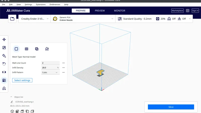The width and height of the screenshot is (201, 113).
Task: Select the Rotate tool
Action: pyautogui.click(x=4, y=64)
